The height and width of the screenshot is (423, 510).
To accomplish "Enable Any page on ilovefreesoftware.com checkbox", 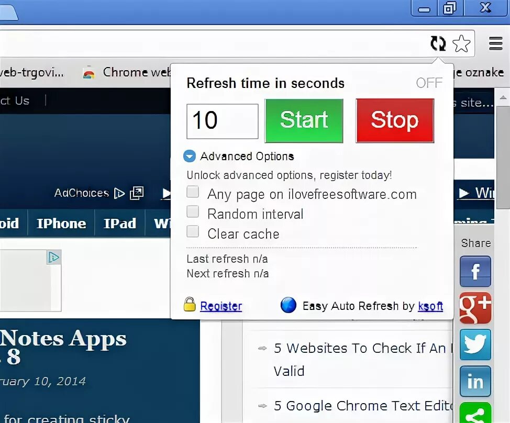I will click(193, 192).
